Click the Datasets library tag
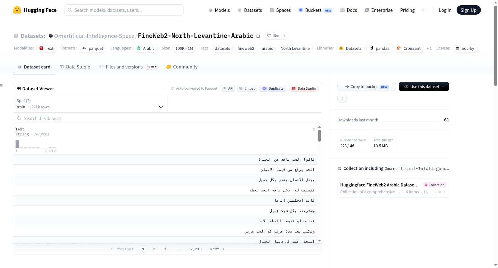498x268 pixels. [350, 48]
